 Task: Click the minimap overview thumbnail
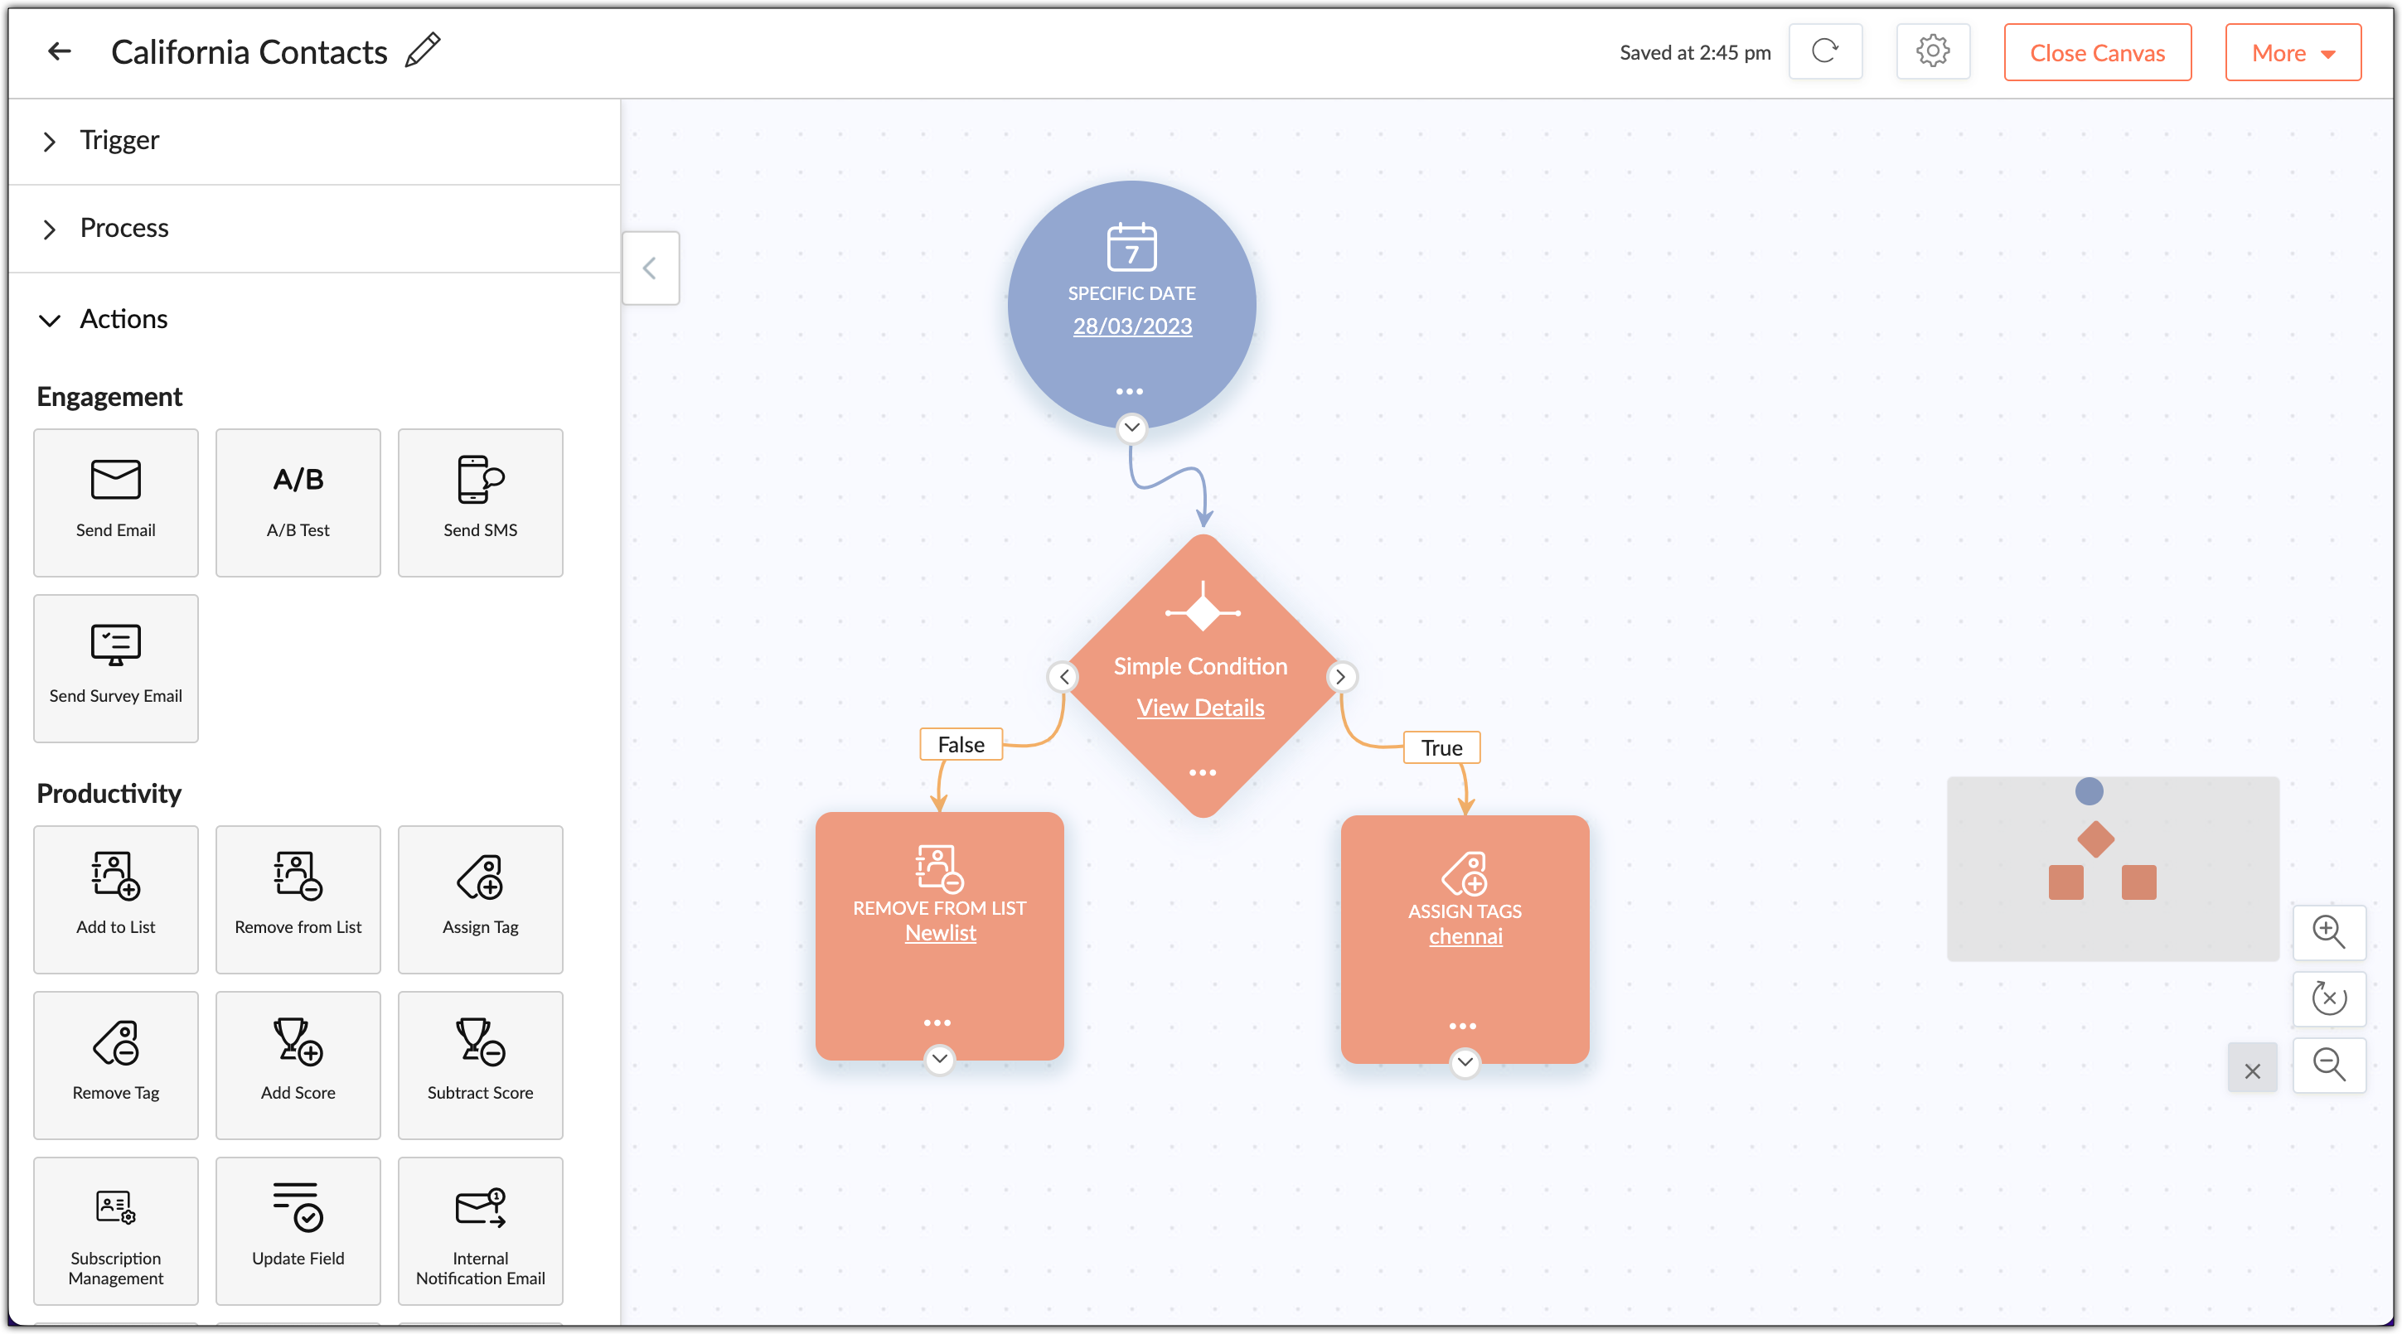coord(2112,869)
